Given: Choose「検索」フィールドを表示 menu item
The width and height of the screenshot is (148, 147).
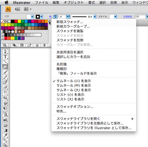Looking at the screenshot, I should (94, 73).
